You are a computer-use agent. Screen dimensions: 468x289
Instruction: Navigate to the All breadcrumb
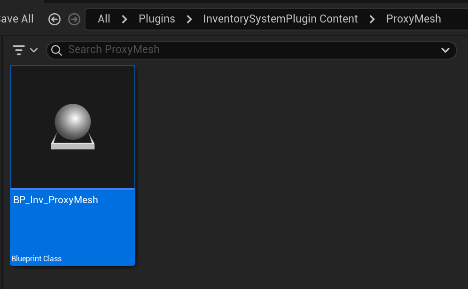[104, 19]
